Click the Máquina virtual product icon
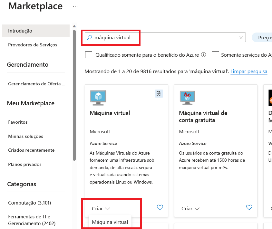 98,97
